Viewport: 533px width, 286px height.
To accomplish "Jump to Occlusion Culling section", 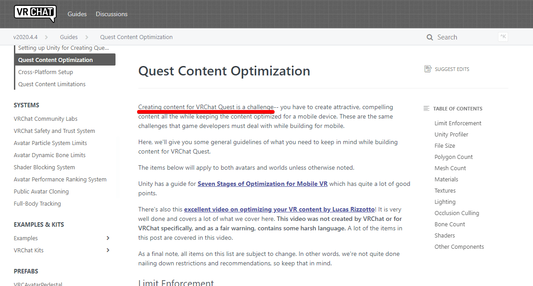I will [457, 213].
